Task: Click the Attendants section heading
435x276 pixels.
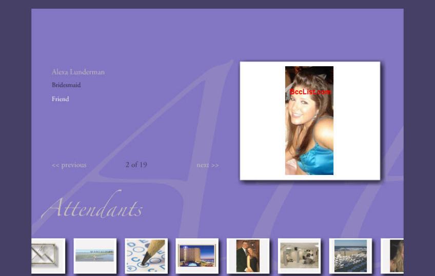Action: pos(92,208)
